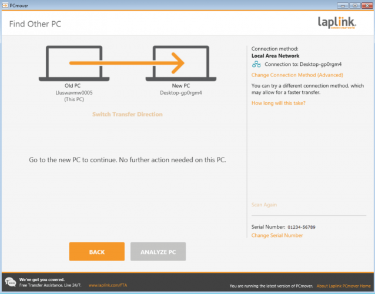Viewport: 375px width, 294px height.
Task: Click the Scan Again link
Action: [264, 205]
